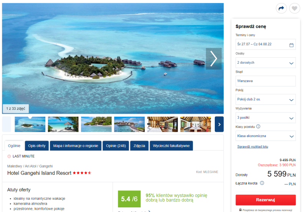Select the beach umbrella thumbnail
The height and width of the screenshot is (212, 303).
(x=63, y=124)
